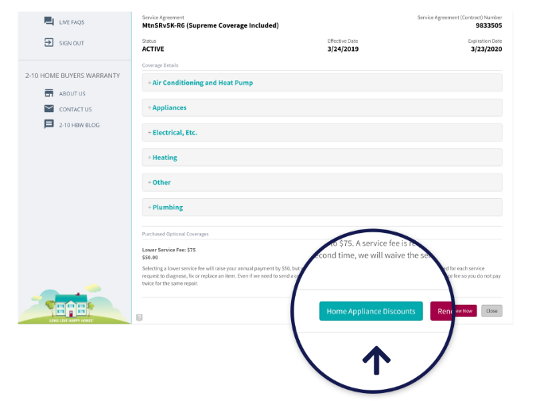Expand the Electrical, Etc. coverage section
The width and height of the screenshot is (536, 401).
(x=174, y=133)
